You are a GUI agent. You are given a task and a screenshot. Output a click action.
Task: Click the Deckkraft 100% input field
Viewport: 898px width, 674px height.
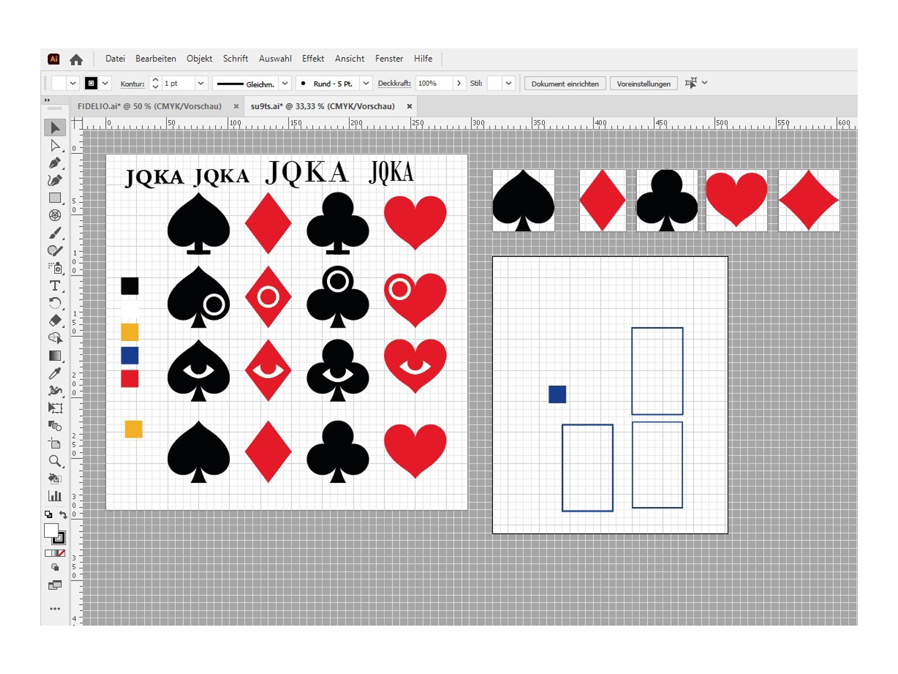pyautogui.click(x=435, y=83)
